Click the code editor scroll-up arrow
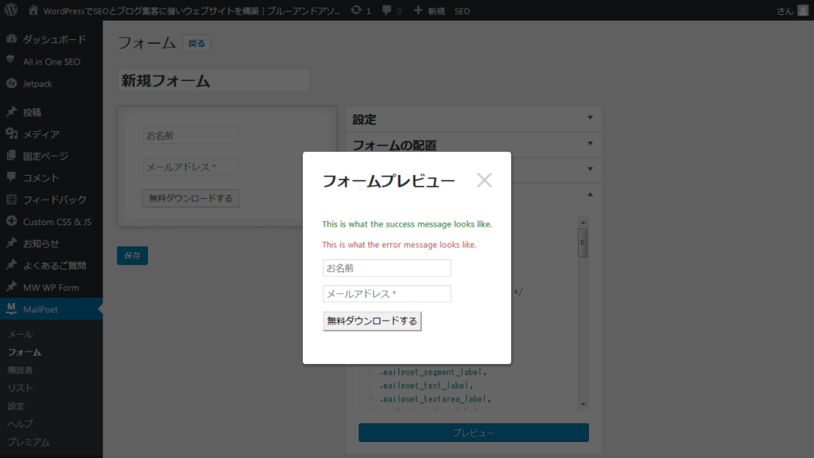This screenshot has height=458, width=814. click(x=583, y=223)
